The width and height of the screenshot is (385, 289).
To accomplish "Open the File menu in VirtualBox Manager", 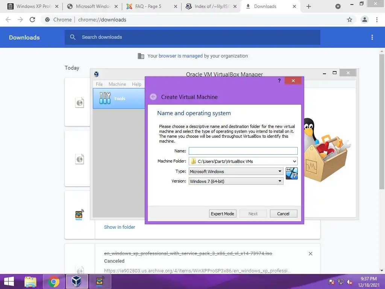I will (99, 84).
